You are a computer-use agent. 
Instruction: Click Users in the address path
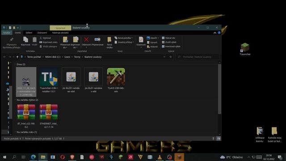point(67,57)
